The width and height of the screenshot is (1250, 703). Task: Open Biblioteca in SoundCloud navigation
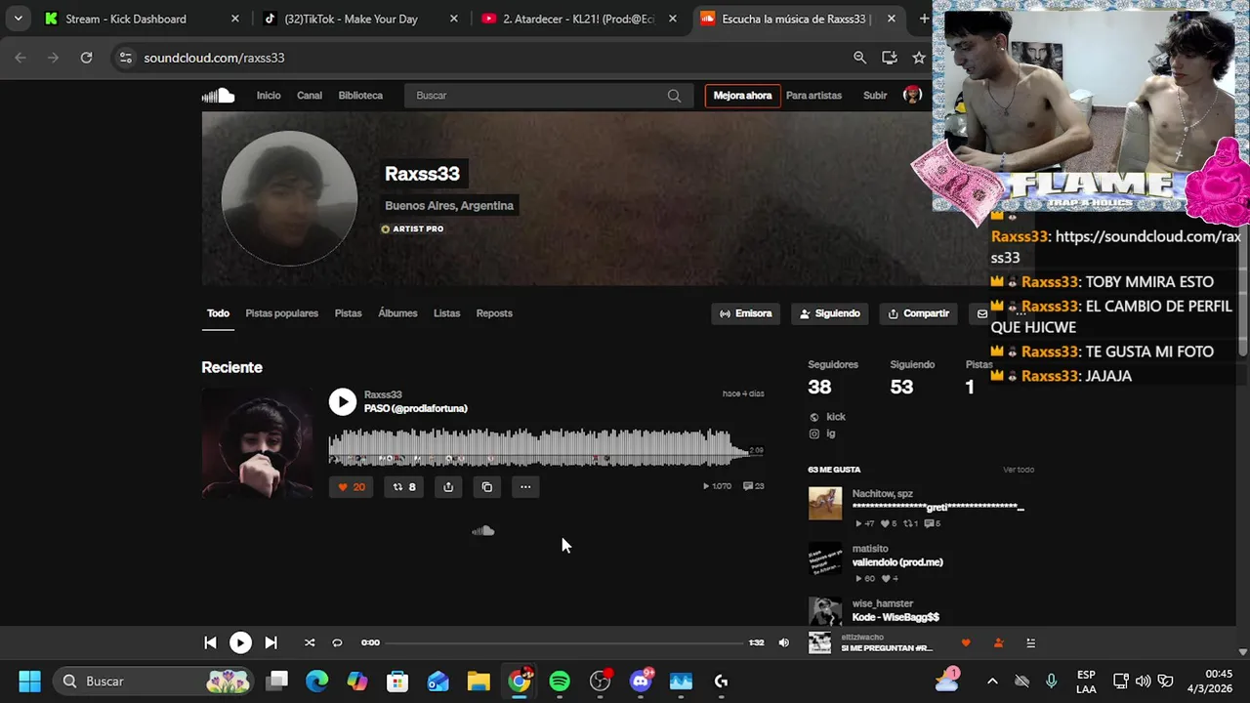click(x=360, y=96)
